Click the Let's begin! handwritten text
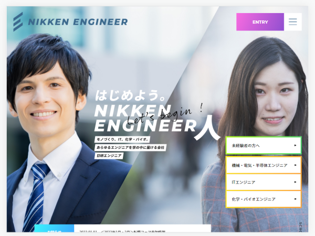The image size is (315, 236). click(x=165, y=114)
